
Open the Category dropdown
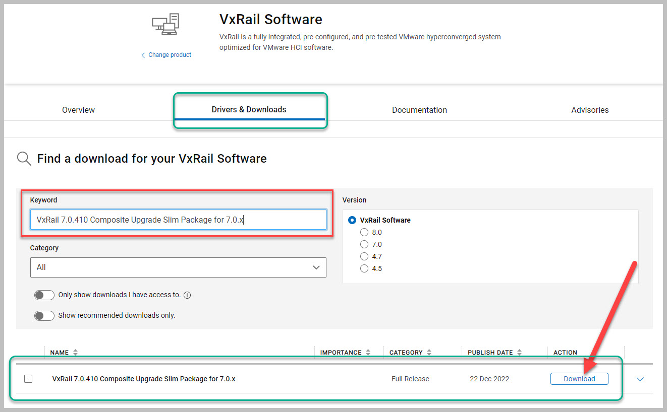(x=178, y=267)
